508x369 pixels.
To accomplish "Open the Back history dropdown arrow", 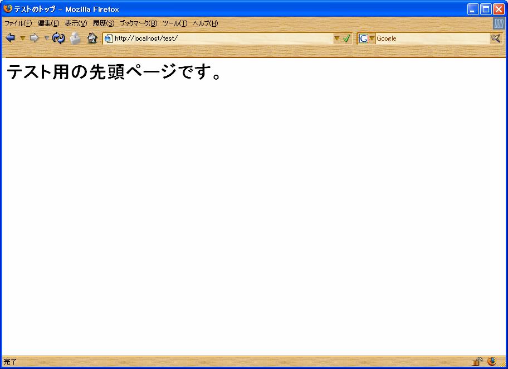I will [22, 38].
